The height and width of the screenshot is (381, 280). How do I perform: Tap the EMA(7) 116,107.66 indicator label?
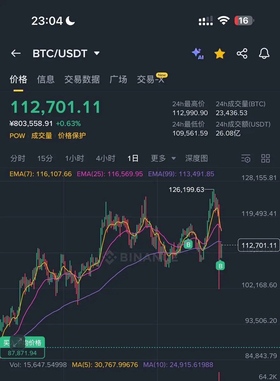tap(41, 174)
